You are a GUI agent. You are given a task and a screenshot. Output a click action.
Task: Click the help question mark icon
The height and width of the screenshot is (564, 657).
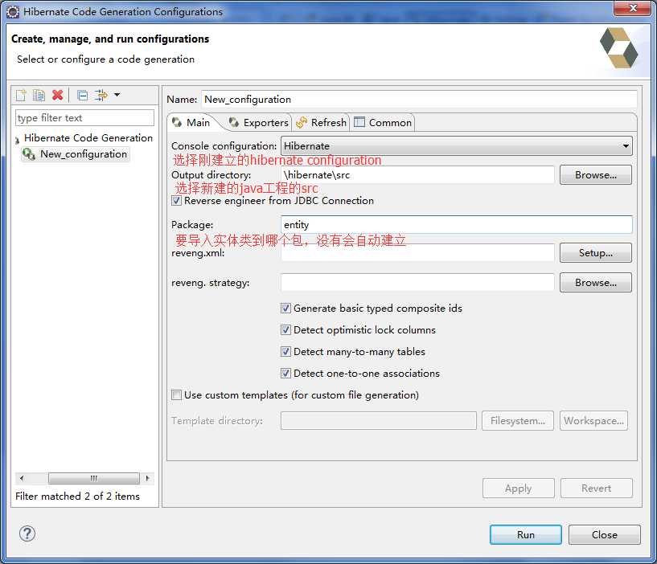coord(27,533)
